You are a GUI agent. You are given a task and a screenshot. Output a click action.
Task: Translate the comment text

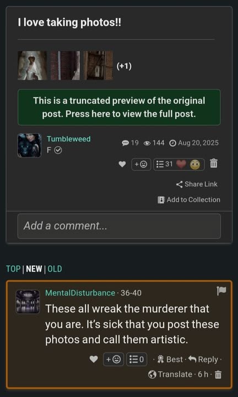[x=170, y=374]
